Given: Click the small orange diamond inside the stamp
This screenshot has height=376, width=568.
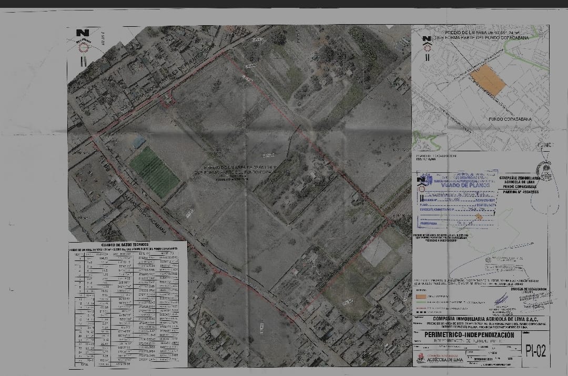Looking at the screenshot, I should (x=478, y=216).
